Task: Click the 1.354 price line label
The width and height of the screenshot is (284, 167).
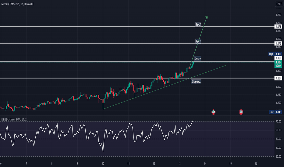Action: [x=279, y=78]
